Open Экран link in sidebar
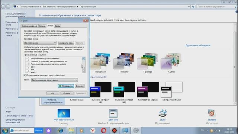Screen dimensions: 238x134 [8, 112]
